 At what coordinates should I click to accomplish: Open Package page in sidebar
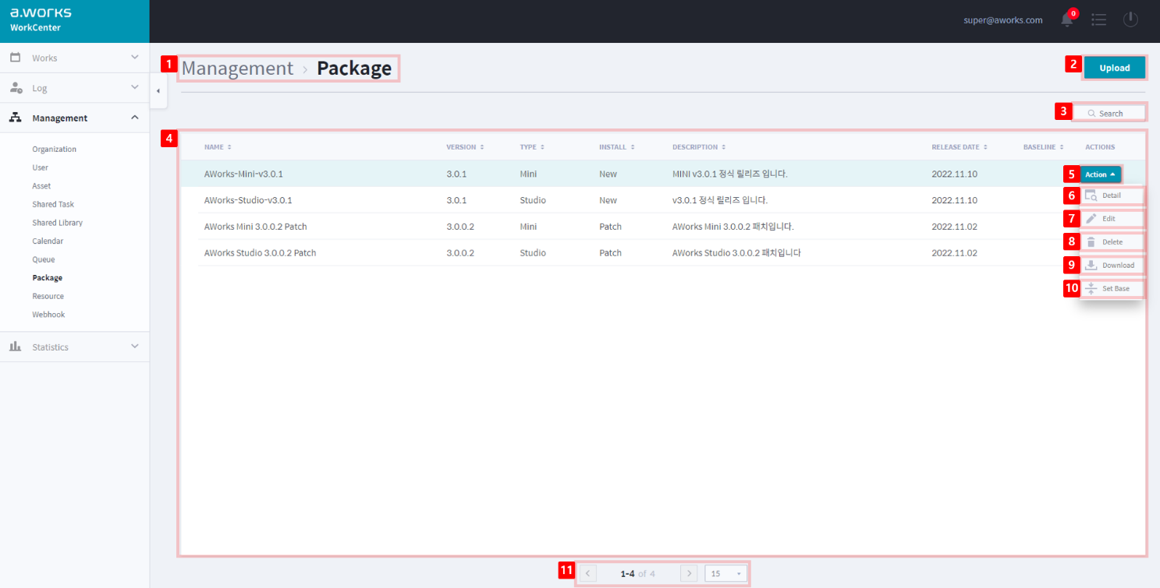(48, 278)
